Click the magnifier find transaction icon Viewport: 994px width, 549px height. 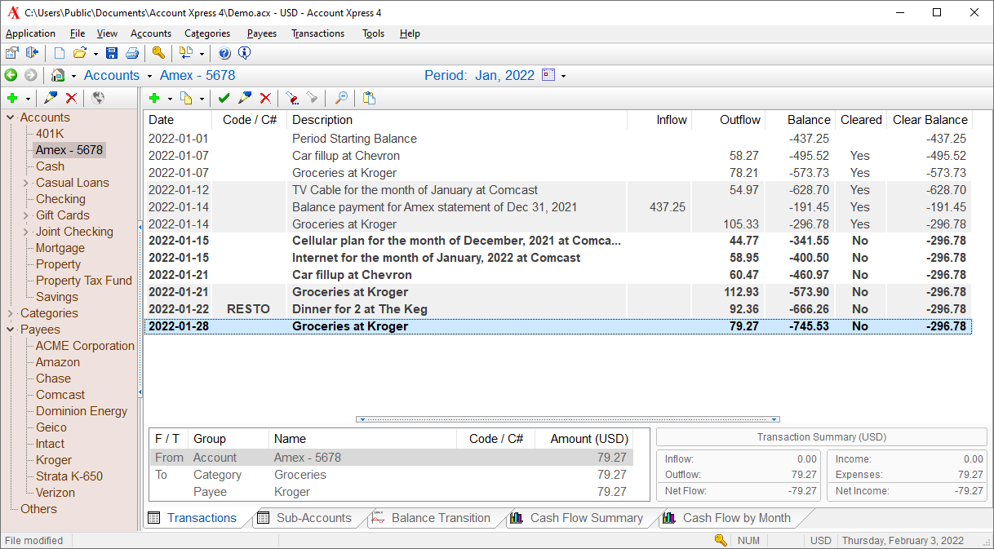pyautogui.click(x=341, y=98)
